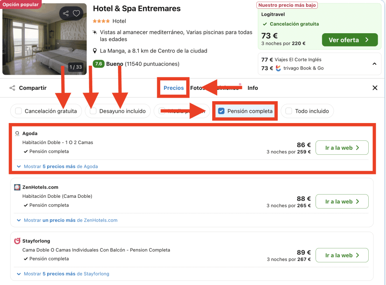This screenshot has height=285, width=386.
Task: Tick the Todo incluido checkbox
Action: (289, 111)
